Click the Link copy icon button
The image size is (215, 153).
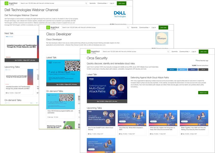point(203,69)
